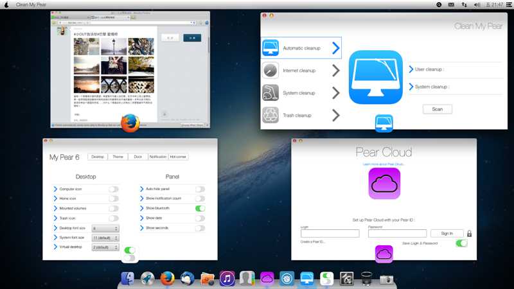
Task: Open the list menu at menu bar's right end
Action: [x=509, y=4]
